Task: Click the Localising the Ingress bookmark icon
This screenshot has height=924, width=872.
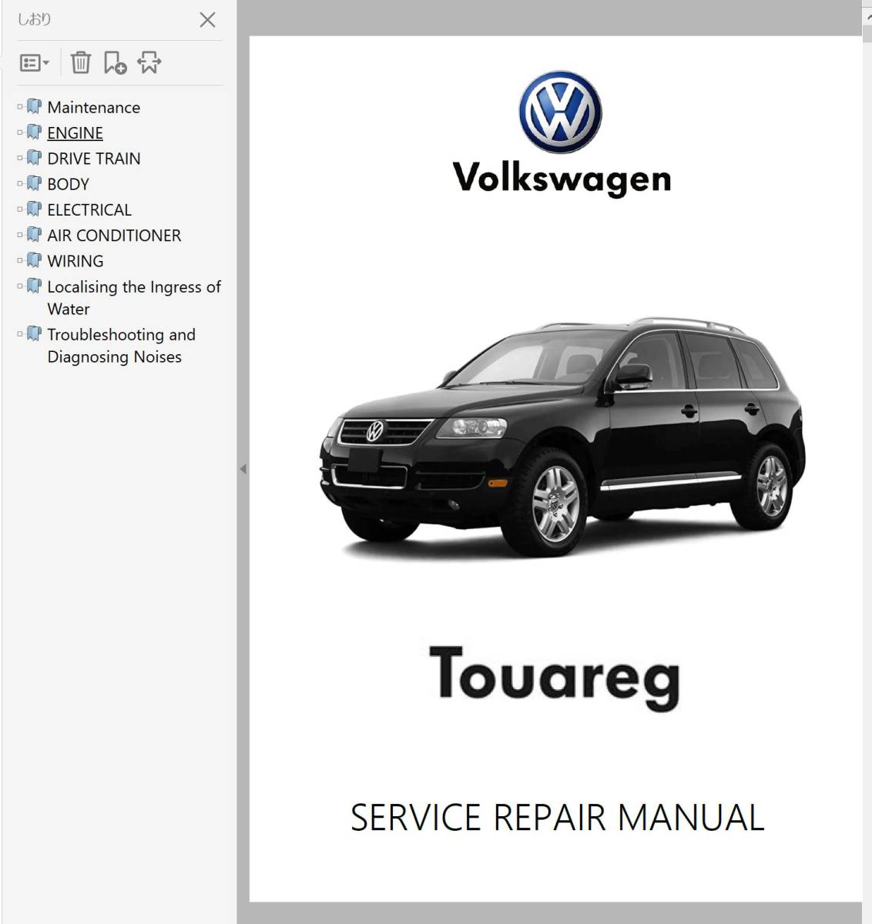Action: click(x=34, y=286)
